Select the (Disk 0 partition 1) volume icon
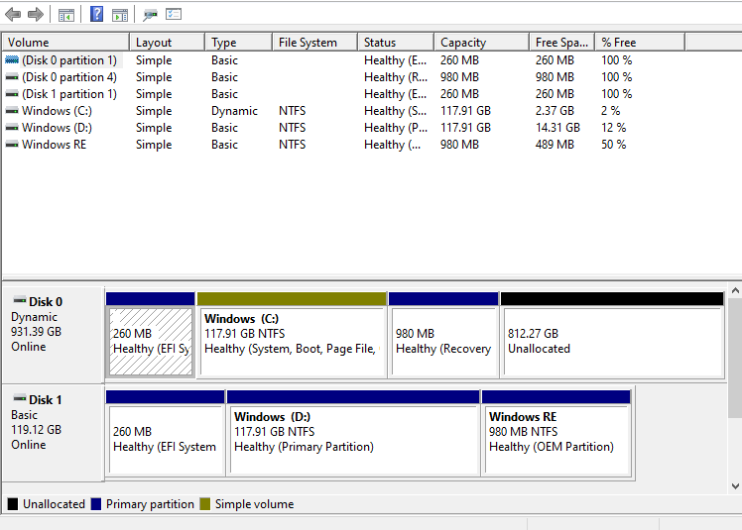This screenshot has height=530, width=742. point(12,60)
